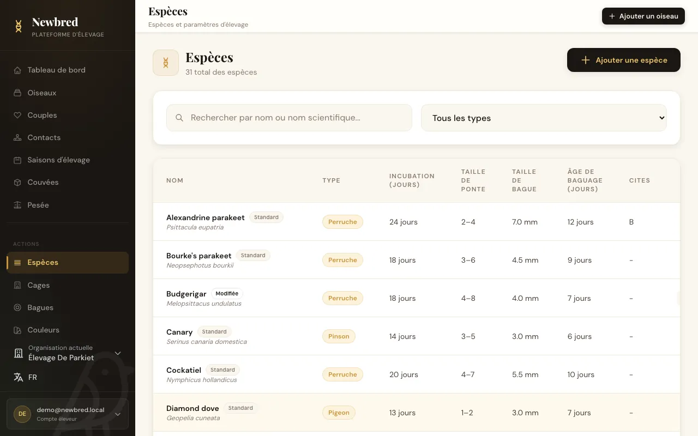Navigate to Couples

68,115
